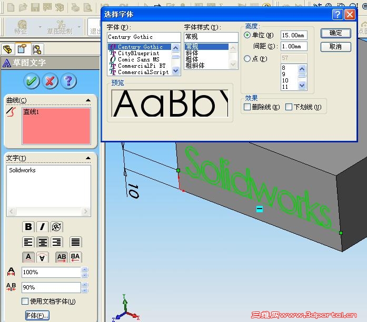Align sketch text to the left
The height and width of the screenshot is (322, 367).
[28, 242]
